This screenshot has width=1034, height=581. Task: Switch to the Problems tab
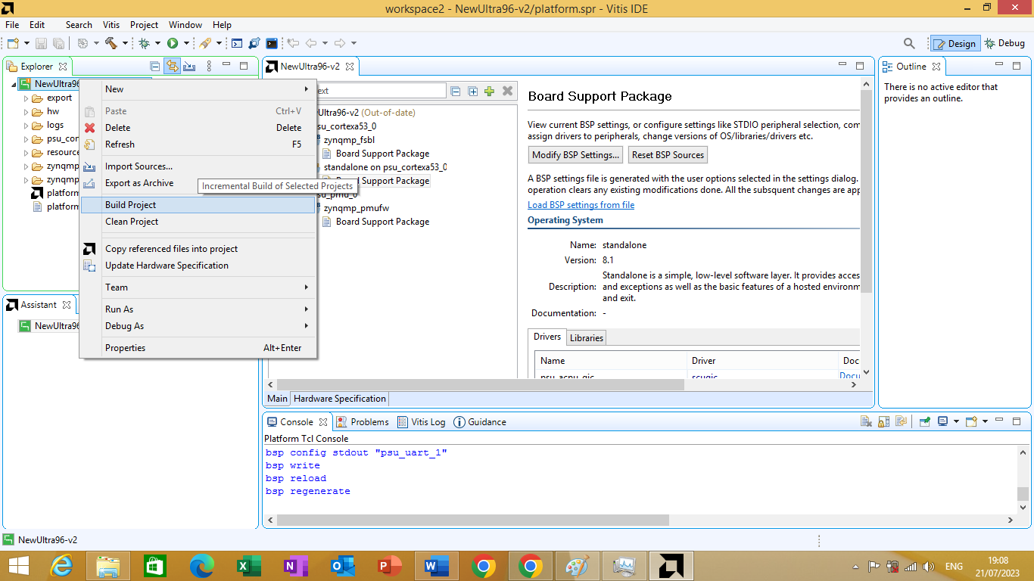363,422
